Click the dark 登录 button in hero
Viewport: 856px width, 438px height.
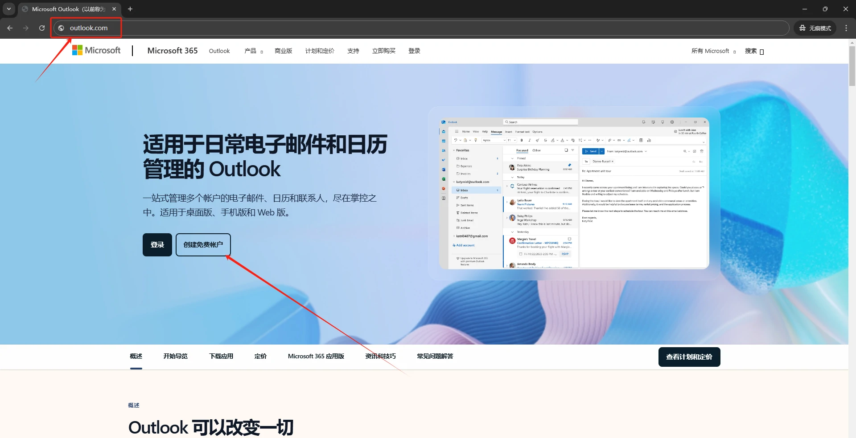157,245
